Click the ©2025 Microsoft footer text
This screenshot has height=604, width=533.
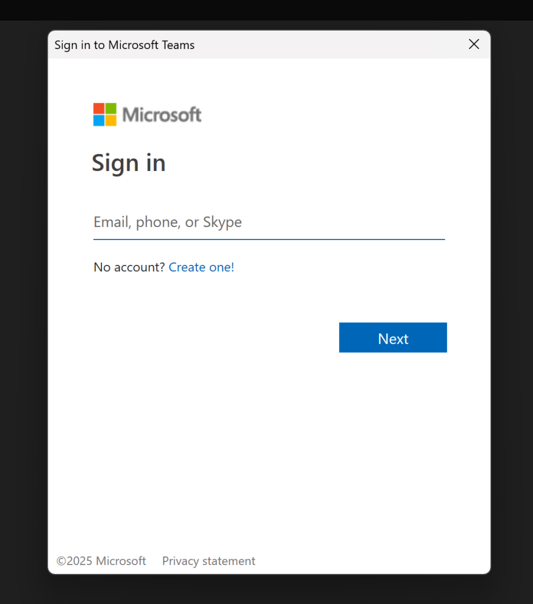(101, 561)
